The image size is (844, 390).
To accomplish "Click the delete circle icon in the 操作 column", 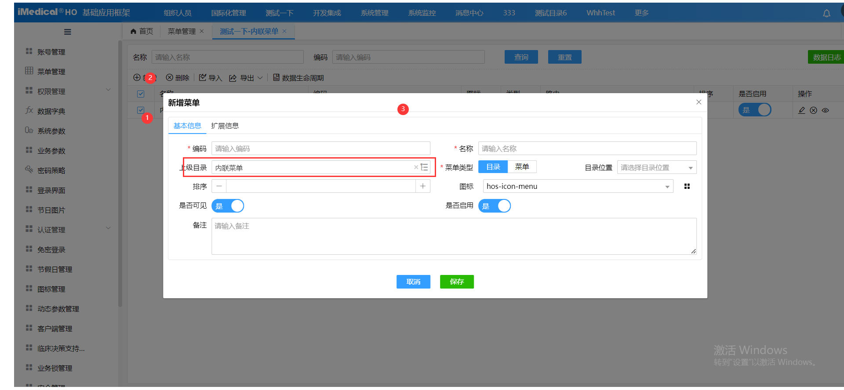I will coord(814,110).
